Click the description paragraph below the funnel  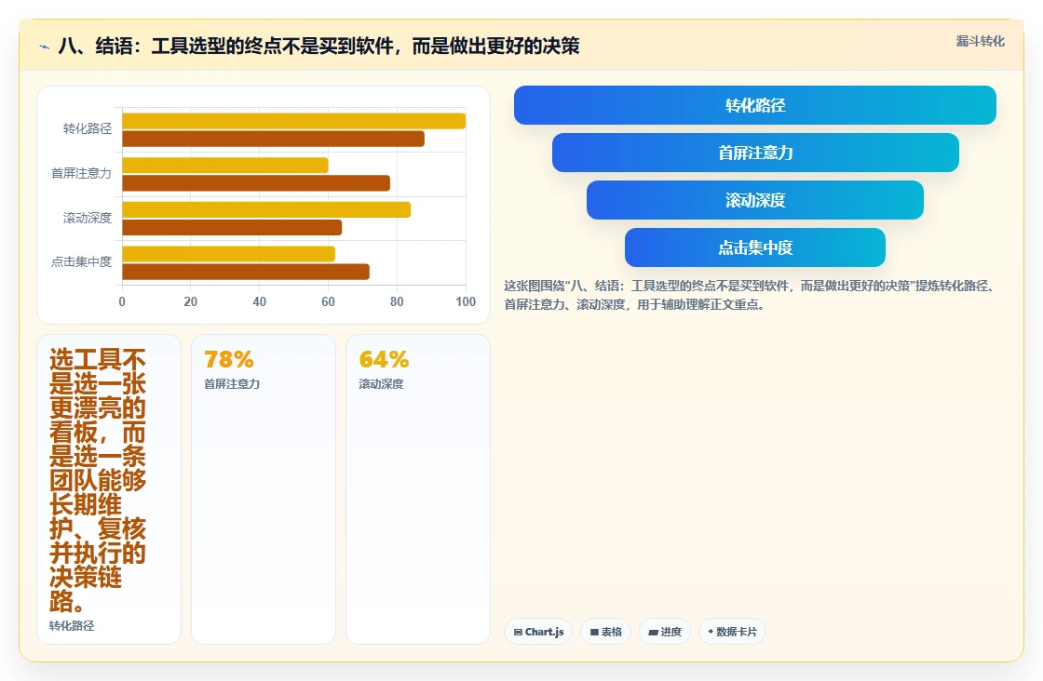click(x=749, y=295)
